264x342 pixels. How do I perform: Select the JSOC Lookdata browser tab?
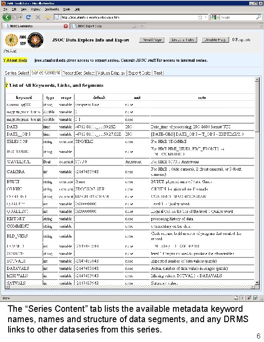[35, 26]
